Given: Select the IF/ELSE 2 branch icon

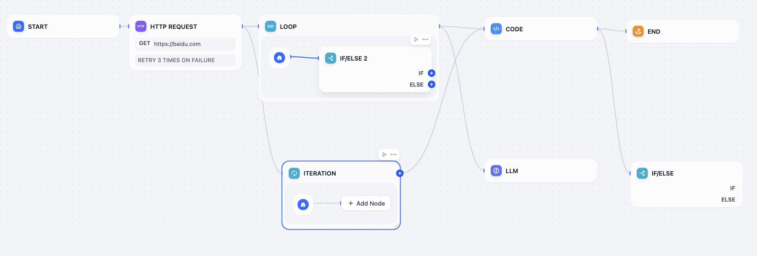Looking at the screenshot, I should (x=330, y=58).
